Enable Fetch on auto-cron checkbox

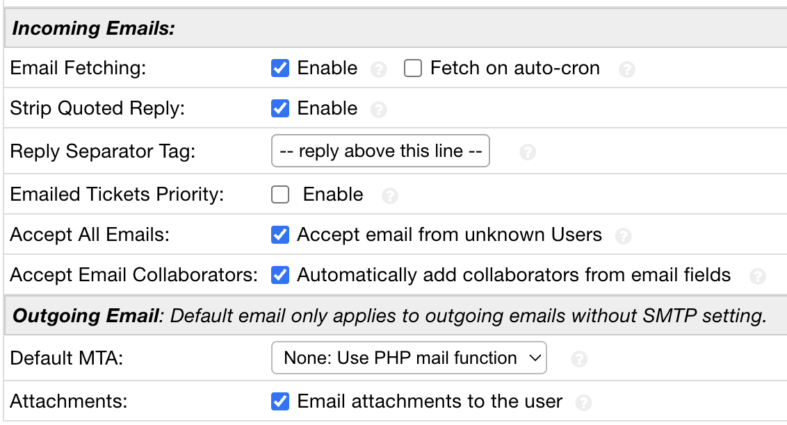point(413,68)
